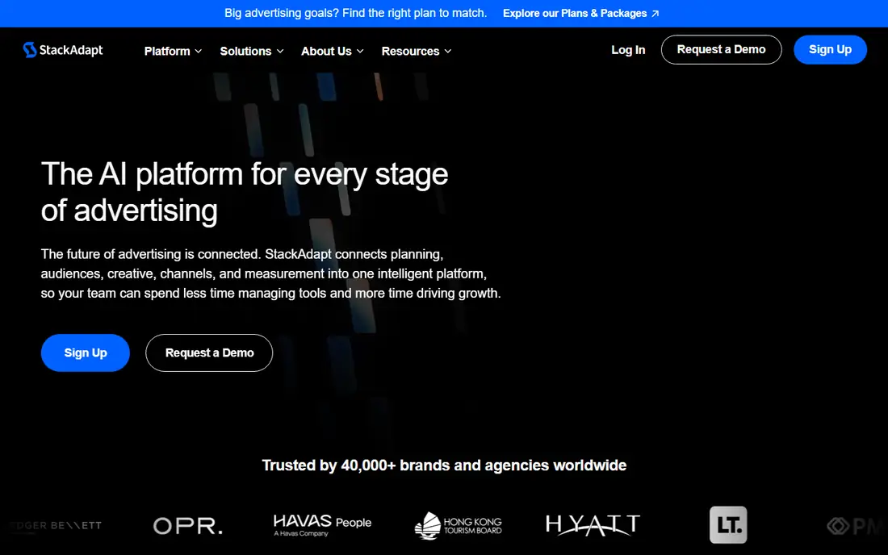Open the About Us menu

pyautogui.click(x=326, y=51)
